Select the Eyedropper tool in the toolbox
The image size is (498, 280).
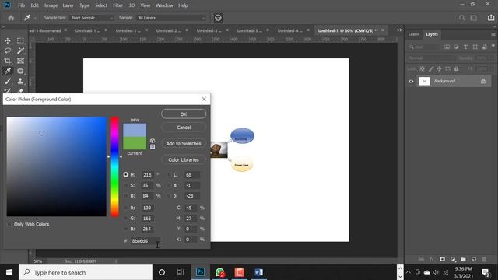(x=8, y=71)
